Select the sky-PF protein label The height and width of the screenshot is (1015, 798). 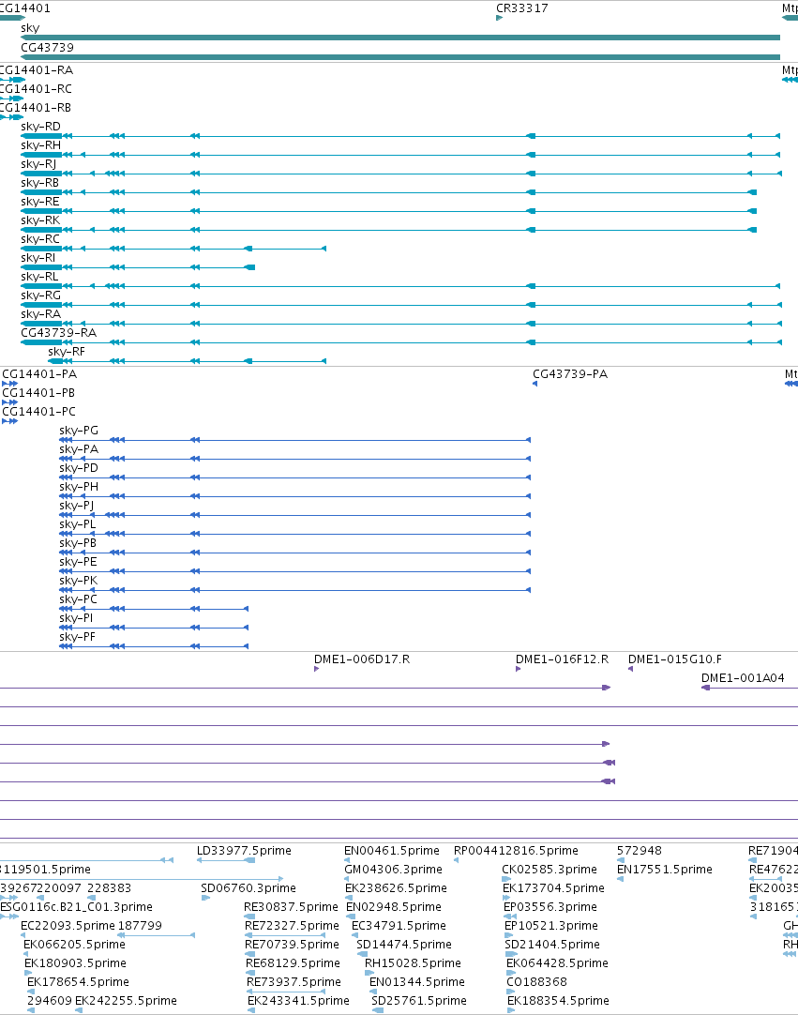tap(77, 637)
